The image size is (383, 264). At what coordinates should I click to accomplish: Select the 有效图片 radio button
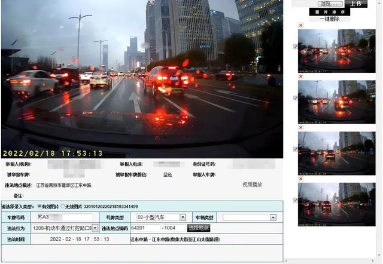point(39,206)
